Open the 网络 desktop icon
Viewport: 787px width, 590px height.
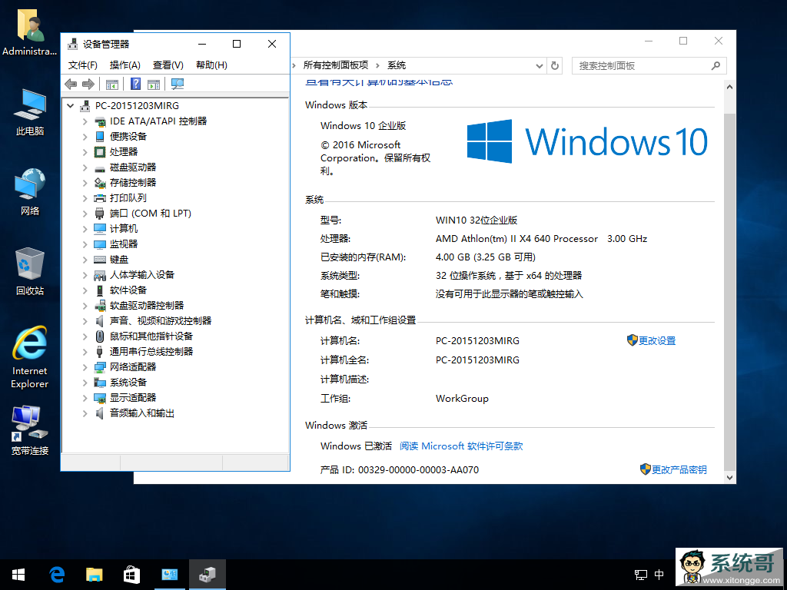[x=30, y=192]
